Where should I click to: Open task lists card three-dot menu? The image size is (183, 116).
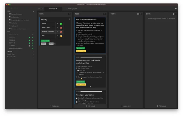(105, 57)
